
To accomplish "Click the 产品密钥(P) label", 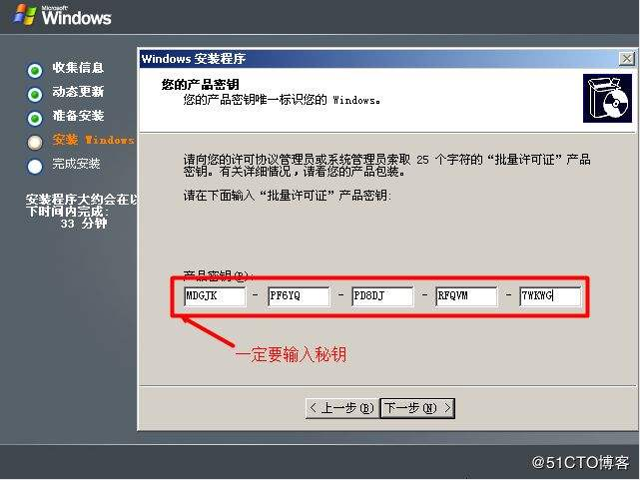I will [219, 274].
